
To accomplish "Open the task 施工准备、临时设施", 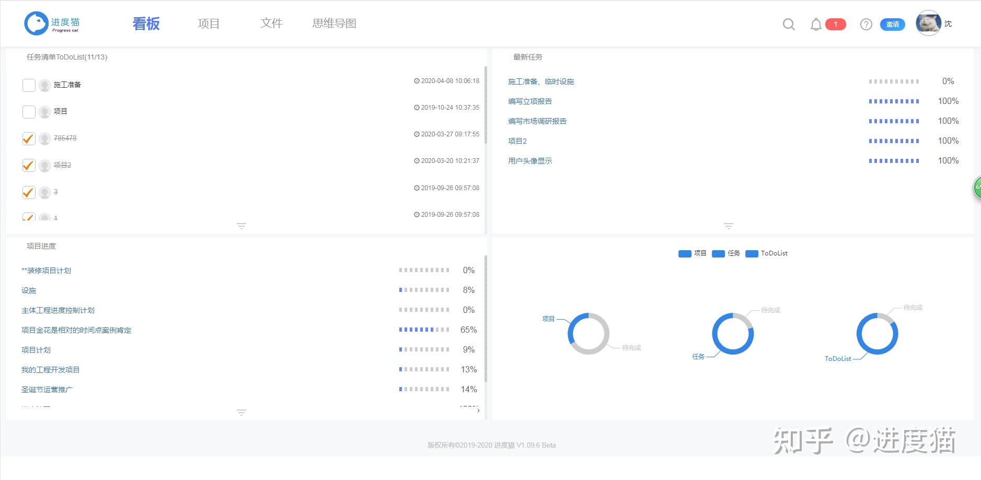I will tap(541, 81).
